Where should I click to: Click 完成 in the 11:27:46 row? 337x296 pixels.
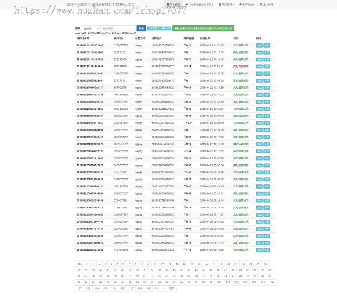click(259, 45)
